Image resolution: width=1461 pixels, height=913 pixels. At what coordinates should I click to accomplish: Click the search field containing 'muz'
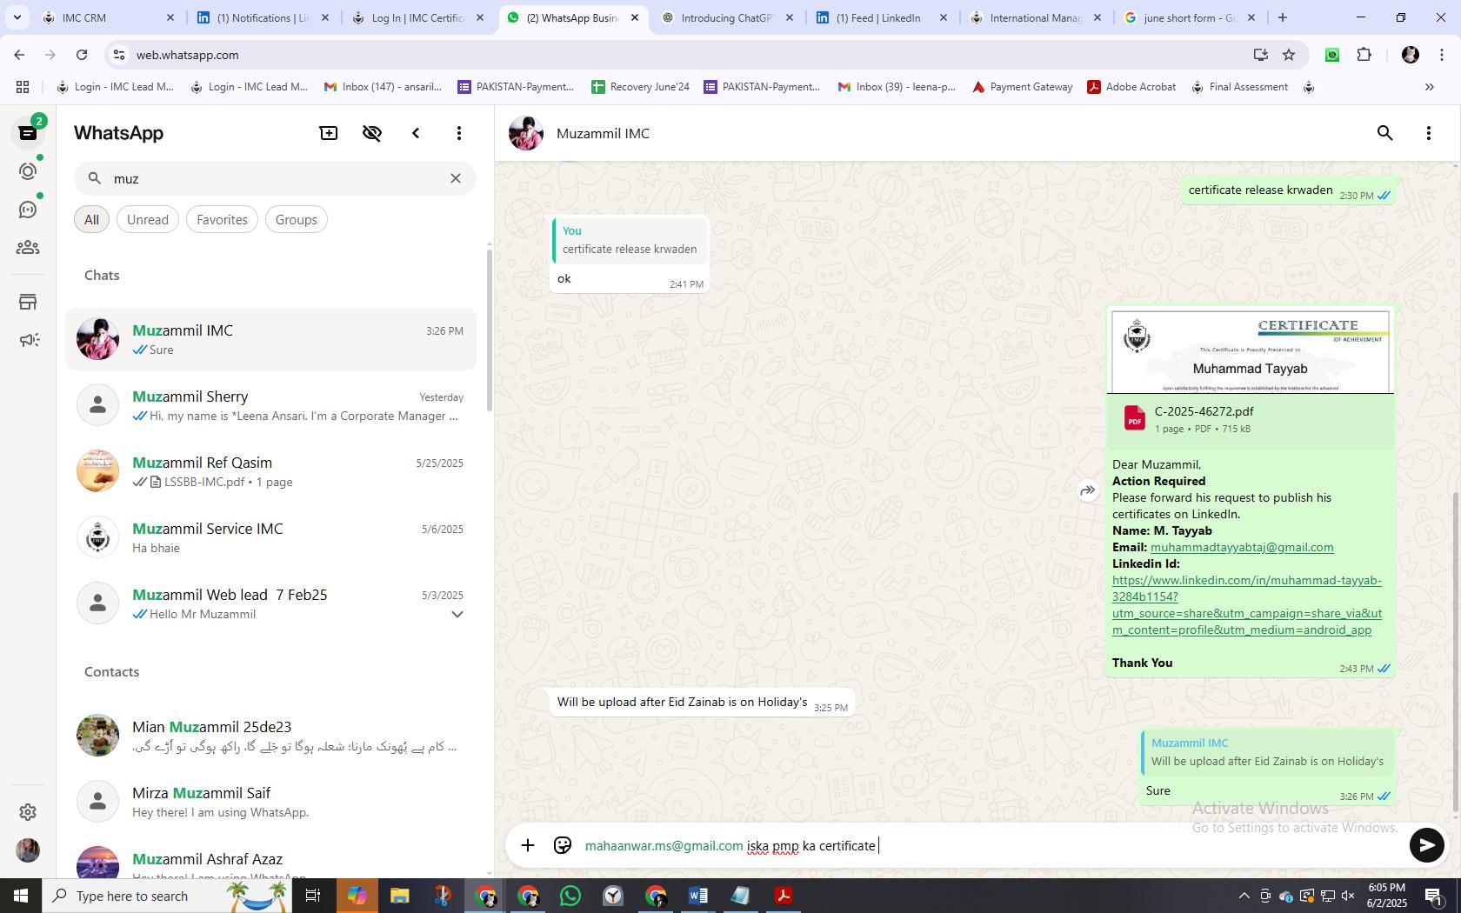point(275,178)
